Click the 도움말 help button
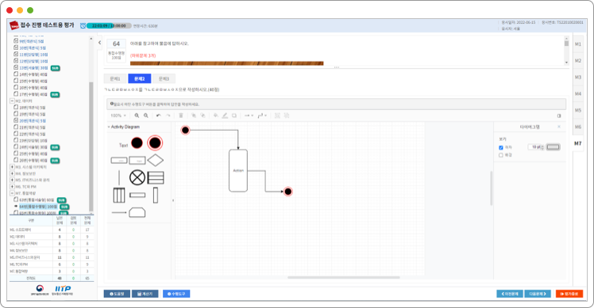 click(x=117, y=294)
